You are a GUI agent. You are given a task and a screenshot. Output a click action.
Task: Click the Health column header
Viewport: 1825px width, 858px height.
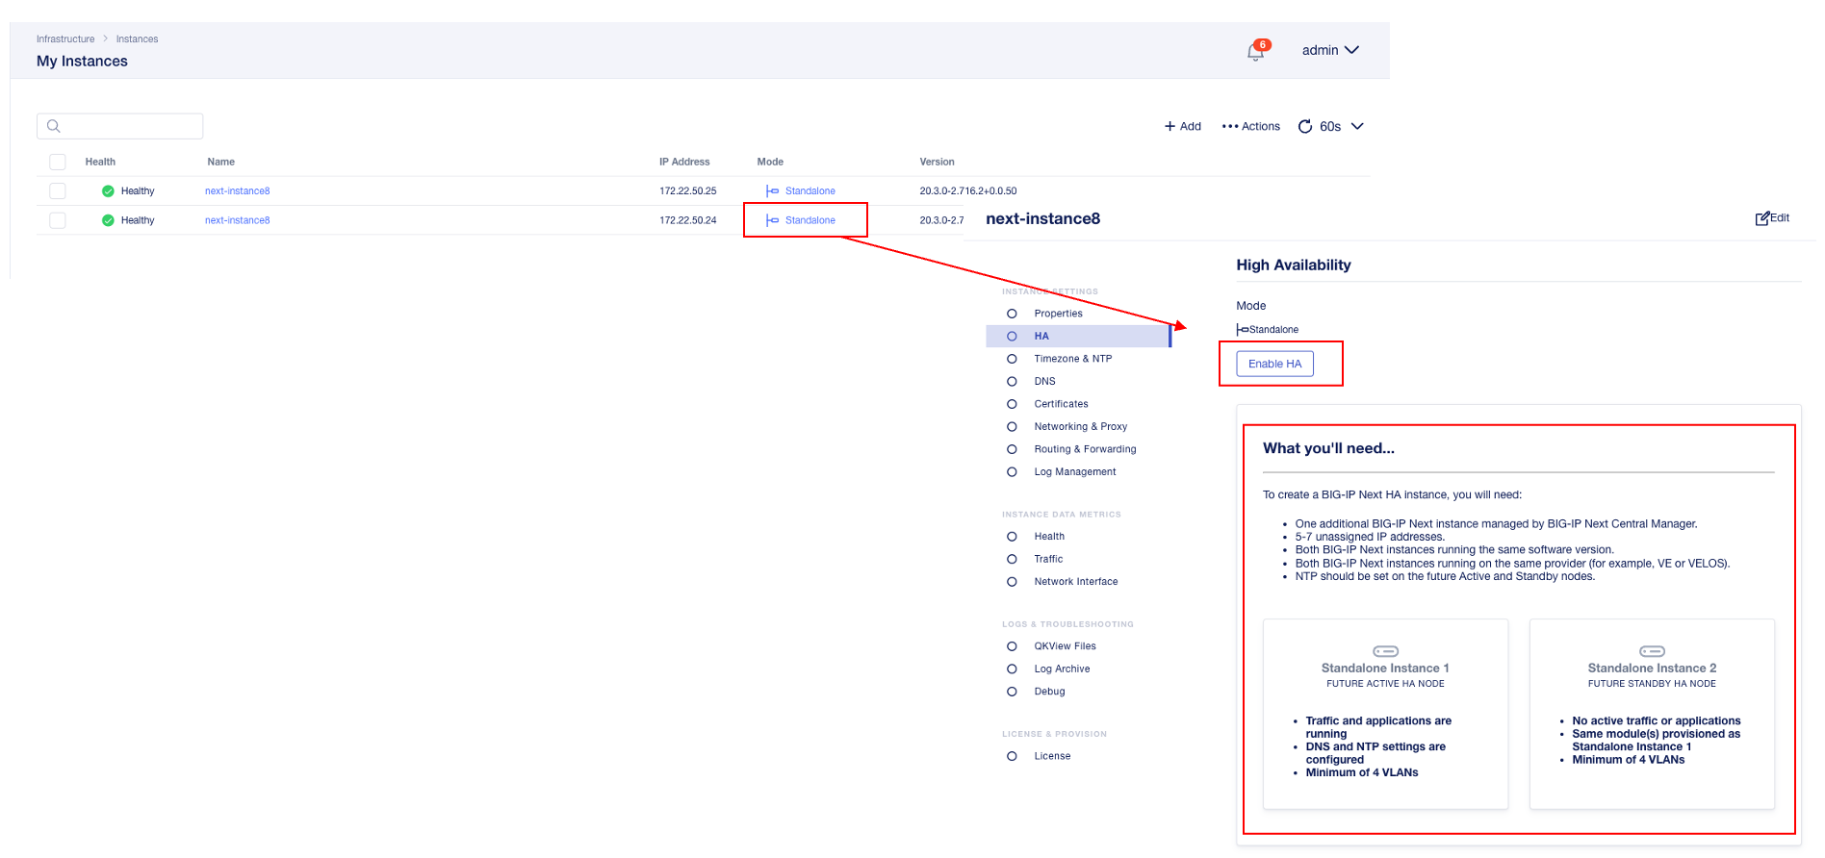[x=100, y=163]
